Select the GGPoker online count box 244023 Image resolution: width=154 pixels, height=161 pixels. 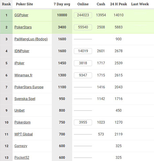pyautogui.click(x=83, y=15)
